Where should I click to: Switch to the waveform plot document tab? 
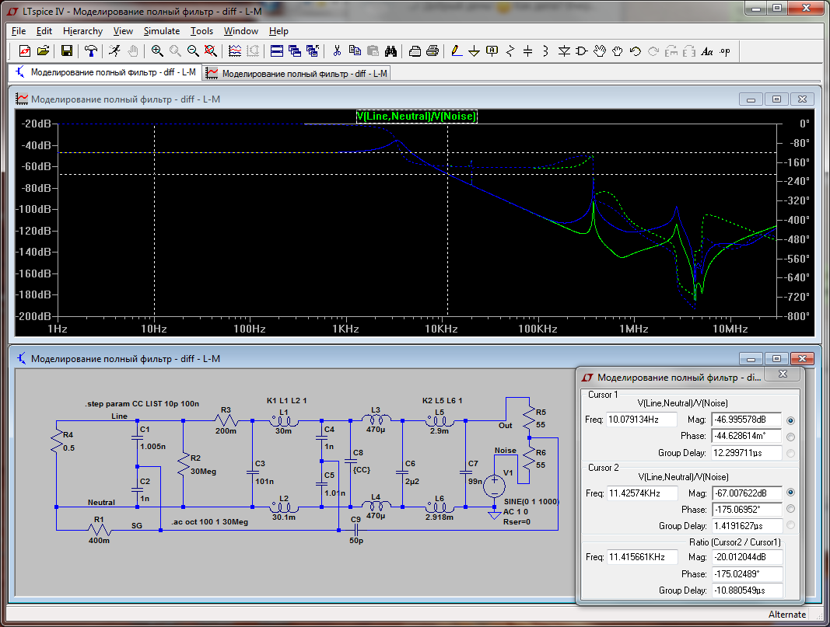pos(296,73)
